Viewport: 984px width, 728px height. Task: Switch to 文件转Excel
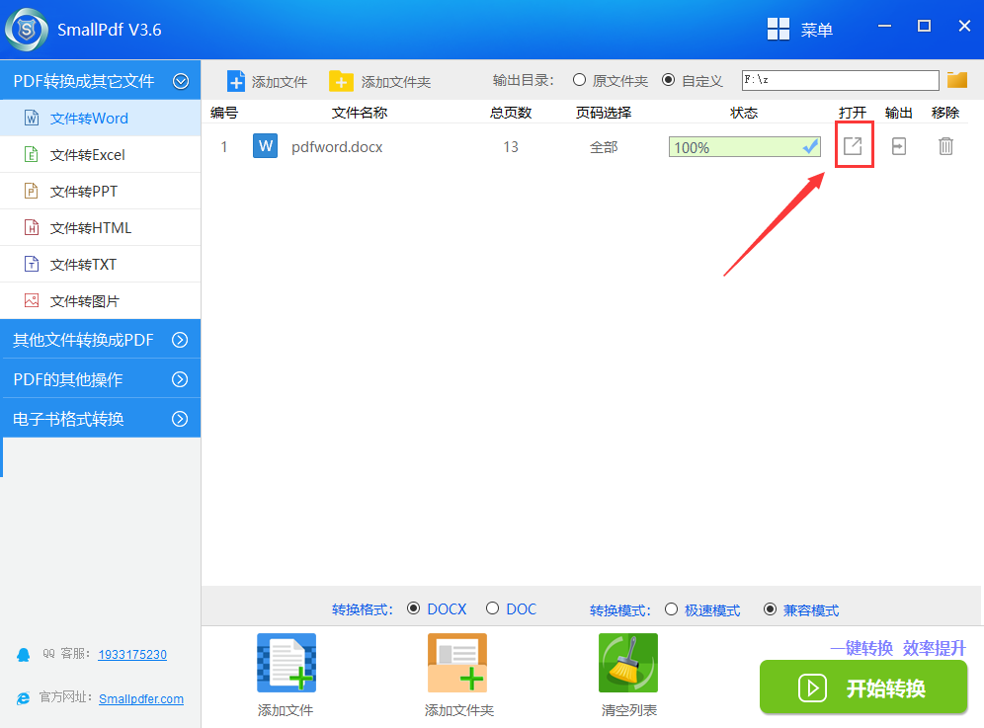click(x=101, y=154)
